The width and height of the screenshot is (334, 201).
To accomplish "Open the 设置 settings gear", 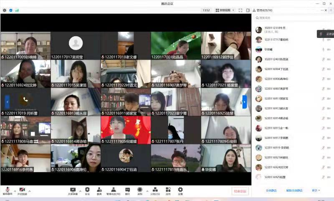I will click(180, 191).
